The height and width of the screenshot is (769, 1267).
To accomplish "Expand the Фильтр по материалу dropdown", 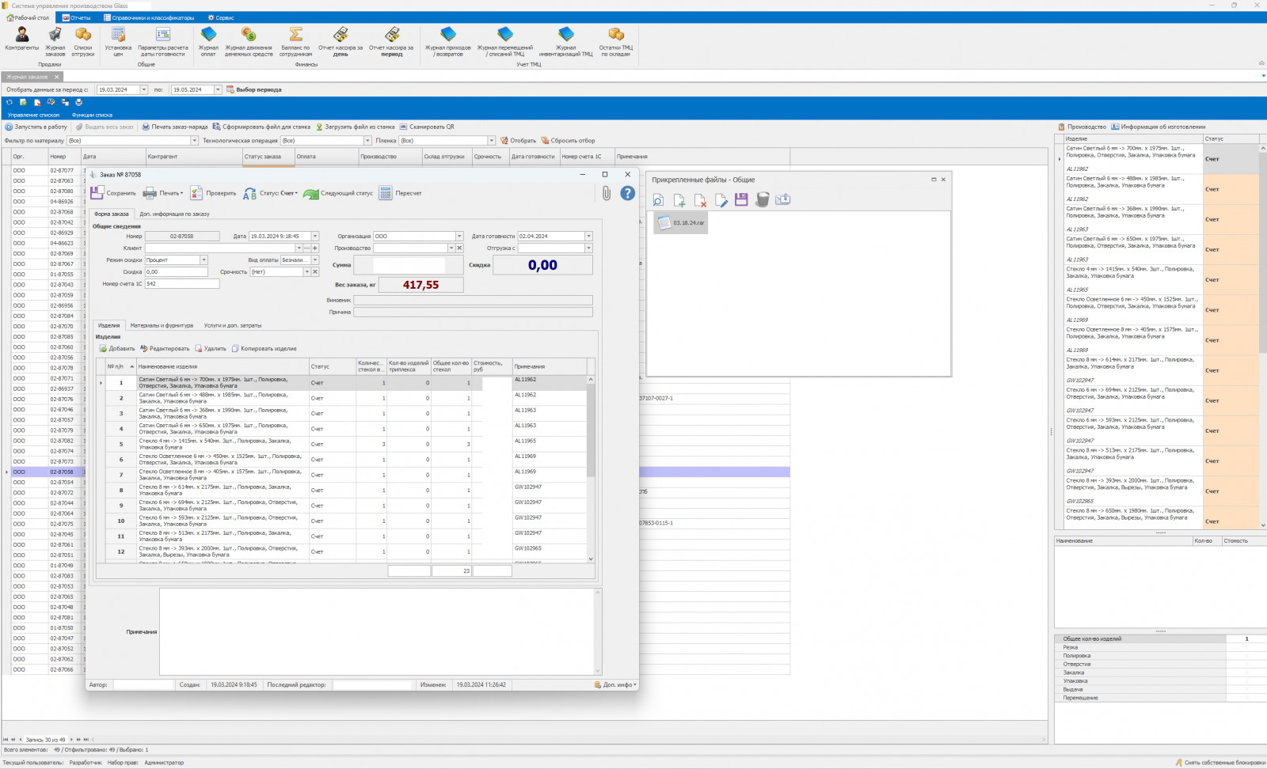I will pos(194,141).
